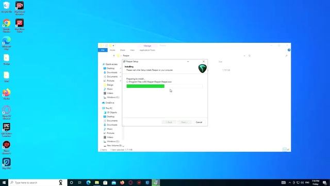Select Desktop under This PC
The width and height of the screenshot is (330, 186).
click(x=109, y=117)
